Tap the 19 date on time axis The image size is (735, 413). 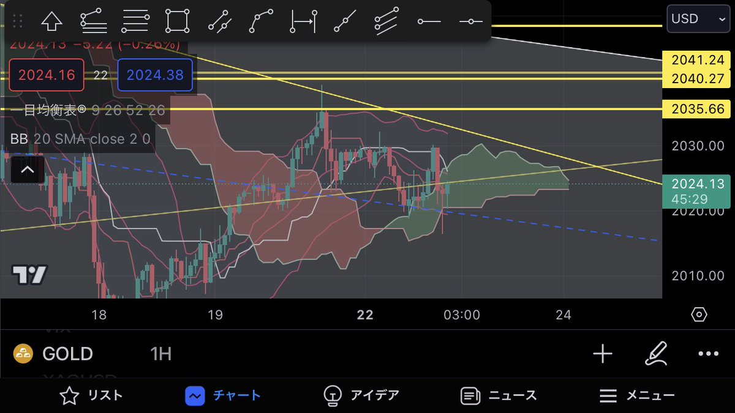(x=215, y=314)
